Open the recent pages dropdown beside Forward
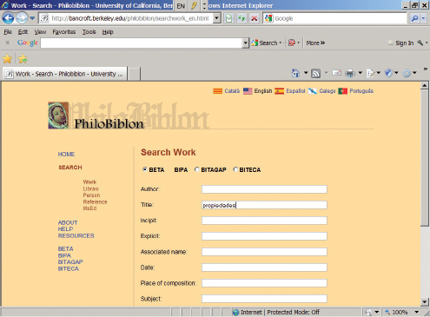The width and height of the screenshot is (430, 317). coord(32,18)
